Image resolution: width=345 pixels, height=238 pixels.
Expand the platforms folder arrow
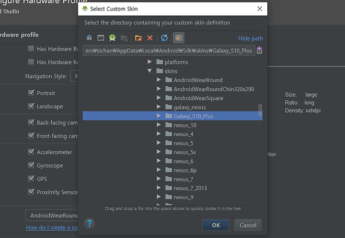point(149,62)
